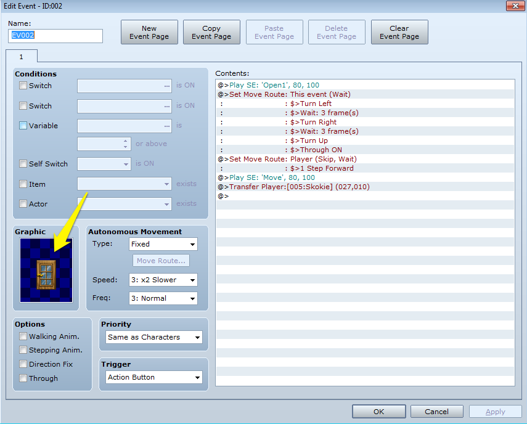Image resolution: width=527 pixels, height=424 pixels.
Task: Select the Play SE 'Move' command line
Action: pos(366,177)
